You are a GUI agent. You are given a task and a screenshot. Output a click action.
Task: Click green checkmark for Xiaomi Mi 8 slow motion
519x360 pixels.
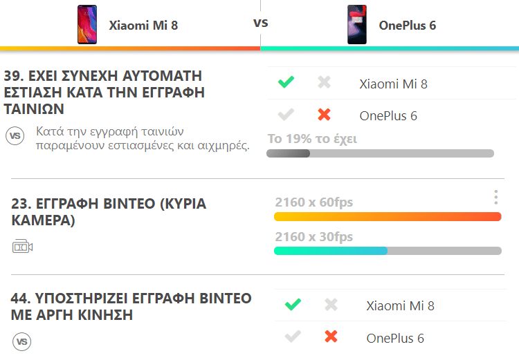[293, 305]
